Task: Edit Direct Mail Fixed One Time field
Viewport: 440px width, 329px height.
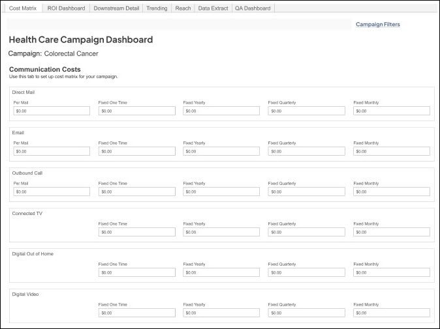Action: [x=136, y=111]
